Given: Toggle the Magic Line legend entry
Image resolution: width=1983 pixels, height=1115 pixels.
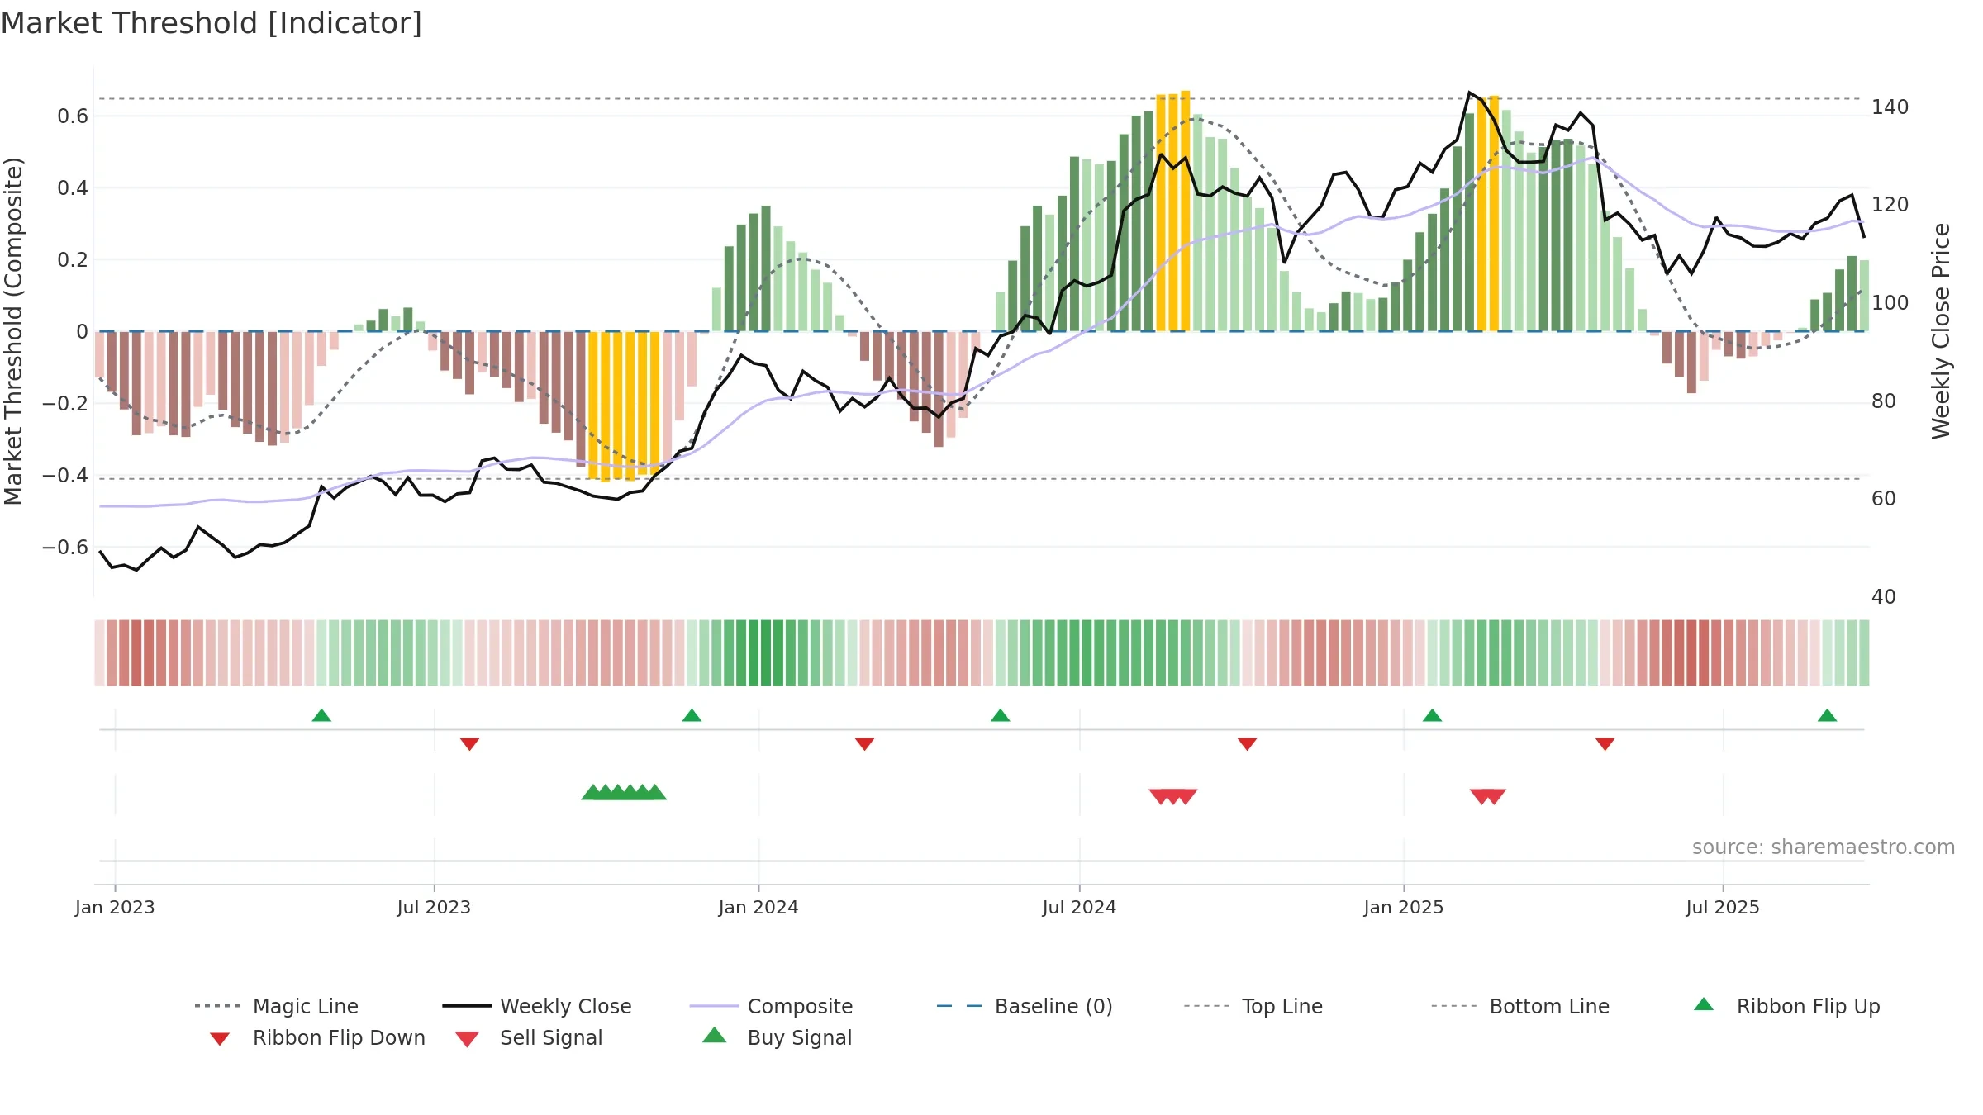Looking at the screenshot, I should tap(276, 1006).
